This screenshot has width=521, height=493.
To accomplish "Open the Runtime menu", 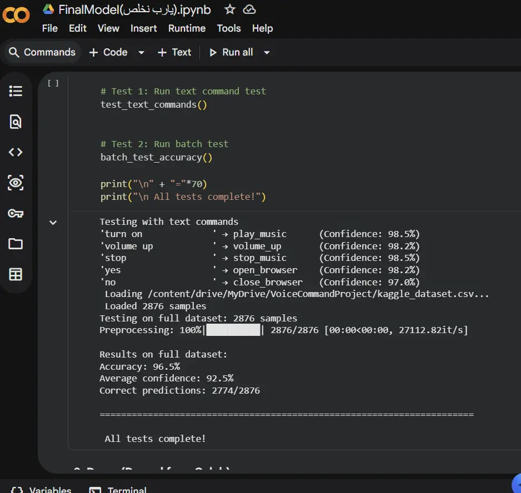I will (x=187, y=28).
